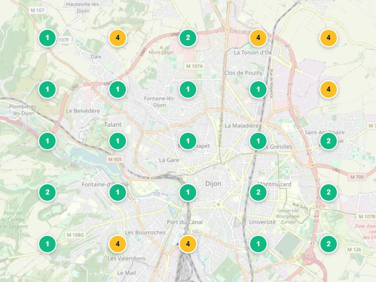Click green cluster 1 beside the 107F label
Image resolution: width=376 pixels, height=282 pixels.
47,38
